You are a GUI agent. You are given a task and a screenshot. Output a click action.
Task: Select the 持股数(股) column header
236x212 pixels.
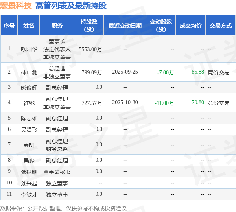(x=89, y=26)
